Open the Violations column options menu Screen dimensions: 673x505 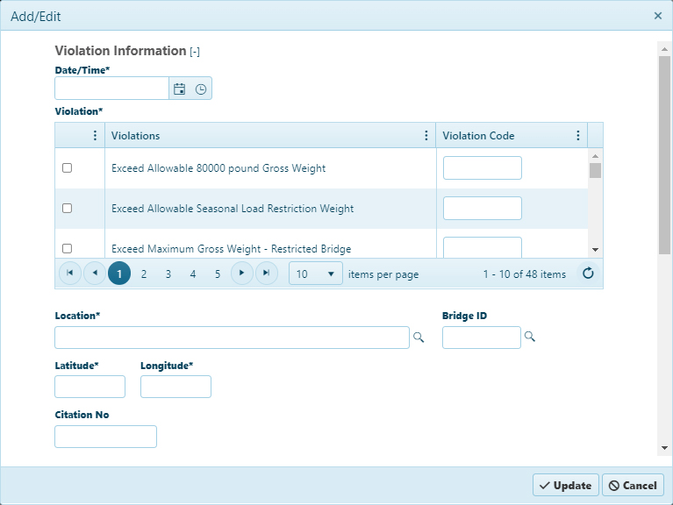[426, 136]
